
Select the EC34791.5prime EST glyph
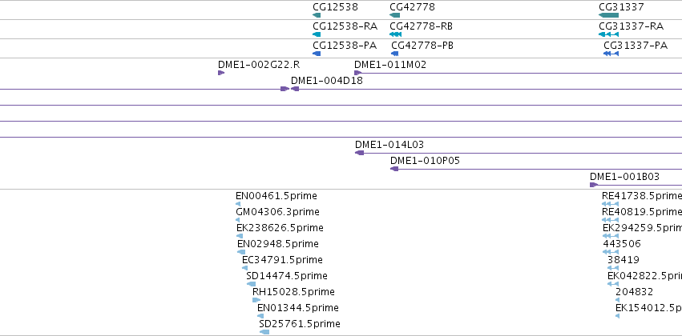[245, 268]
